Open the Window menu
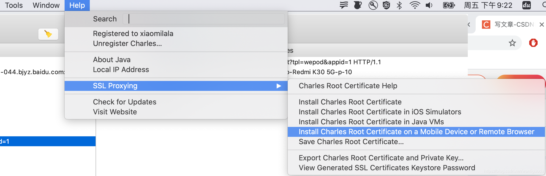This screenshot has height=176, width=546. [x=46, y=5]
